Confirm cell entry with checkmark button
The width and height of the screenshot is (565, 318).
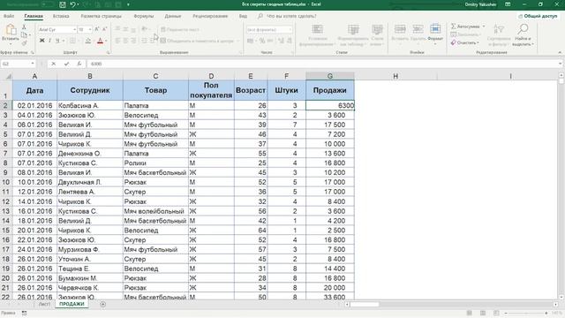pyautogui.click(x=66, y=64)
